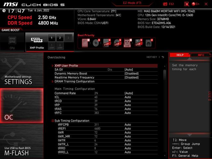Screen dimensions: 212x159
Task: Select the tRRD_L Auto value field
Action: point(128,152)
